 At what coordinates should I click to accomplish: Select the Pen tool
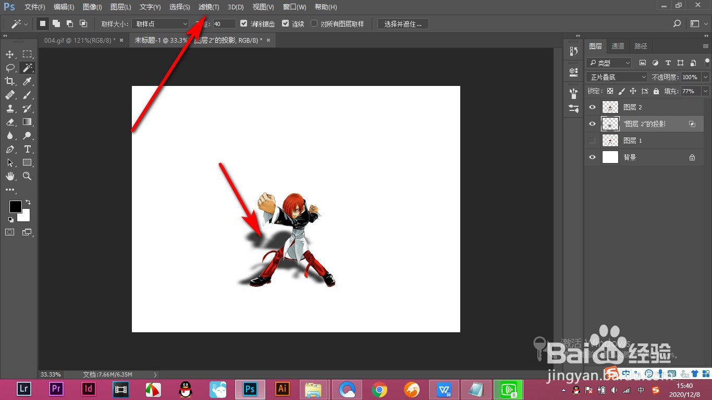tap(10, 149)
